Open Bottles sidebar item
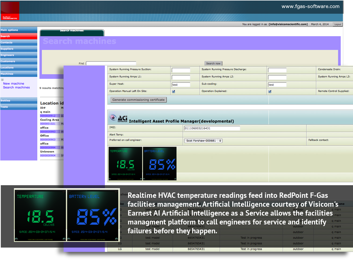 point(19,101)
